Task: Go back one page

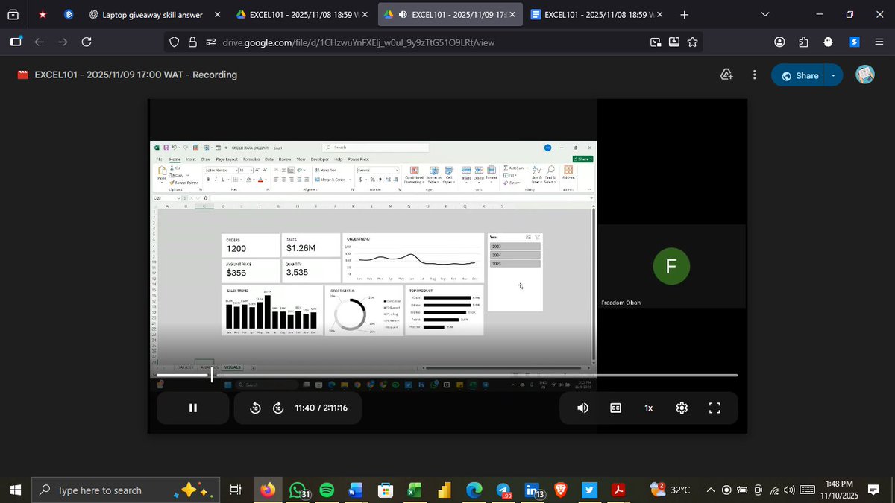Action: point(39,42)
